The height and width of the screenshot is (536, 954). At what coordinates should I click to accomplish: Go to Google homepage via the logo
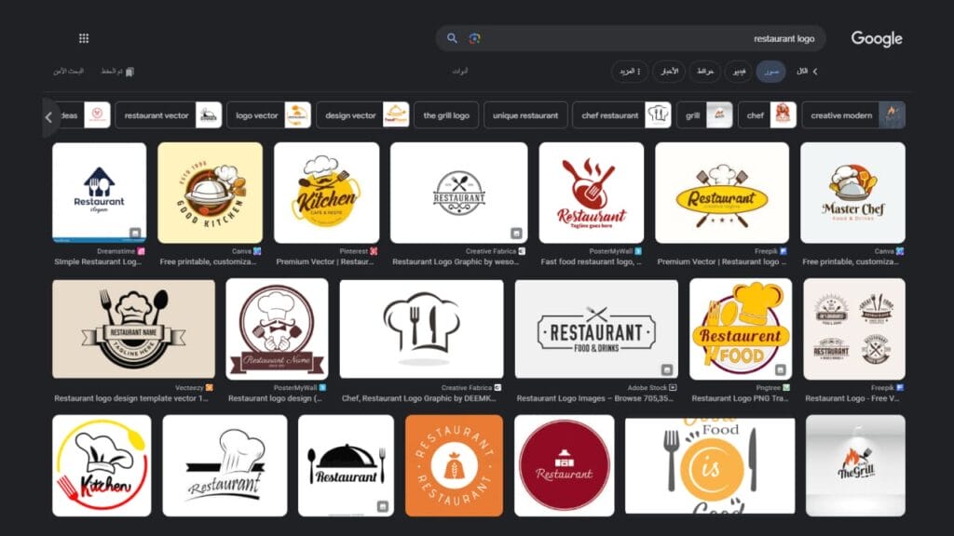click(x=876, y=39)
